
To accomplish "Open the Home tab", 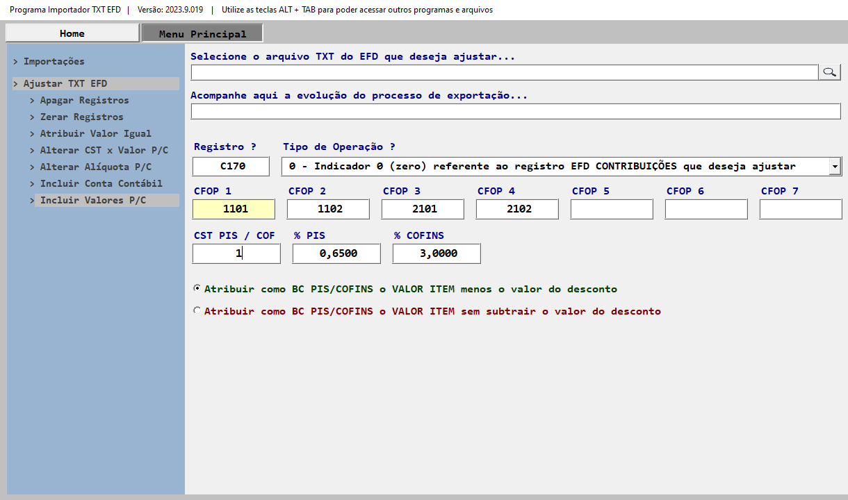I will (72, 33).
